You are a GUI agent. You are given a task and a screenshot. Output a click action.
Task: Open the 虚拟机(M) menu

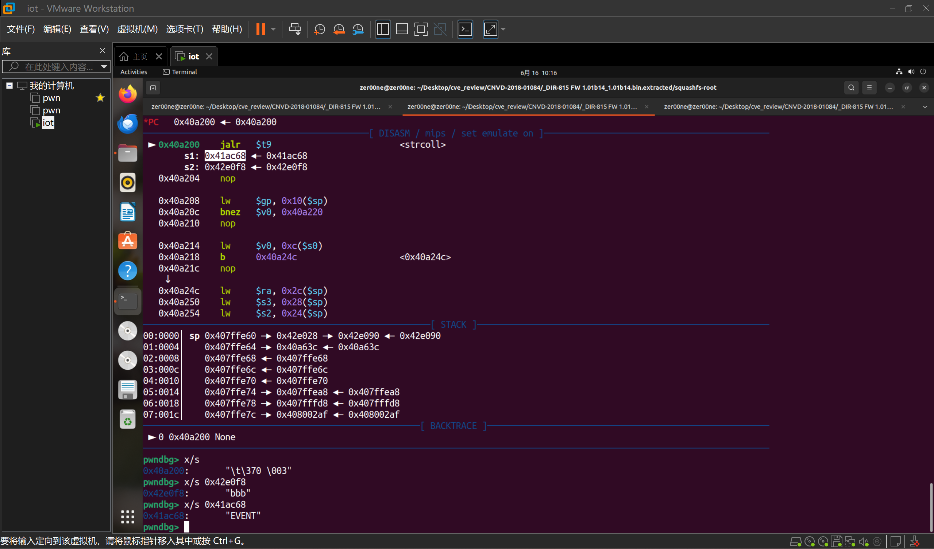pos(138,29)
